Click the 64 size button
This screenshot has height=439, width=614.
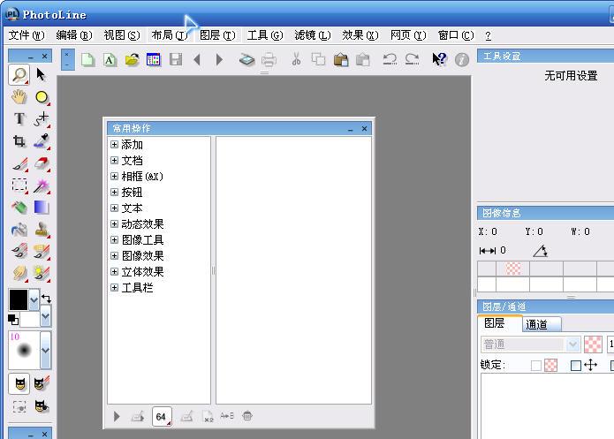161,416
